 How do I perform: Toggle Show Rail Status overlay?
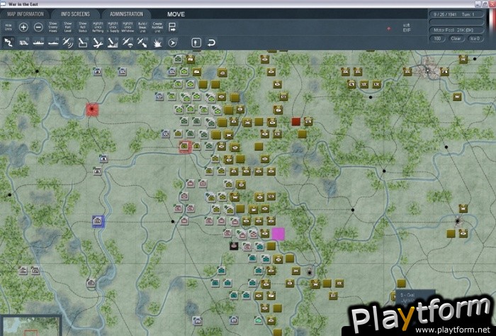[x=83, y=27]
